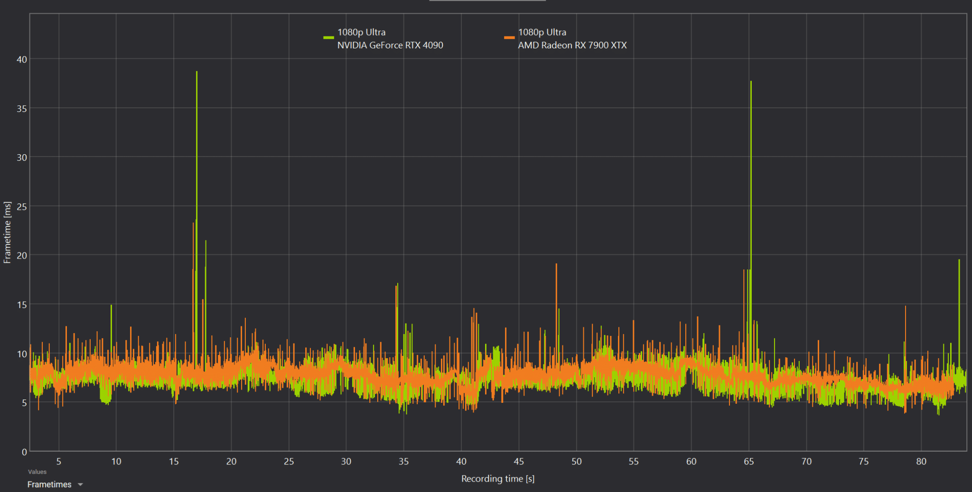
Task: Click the green spike peak near 65 seconds
Action: point(751,82)
